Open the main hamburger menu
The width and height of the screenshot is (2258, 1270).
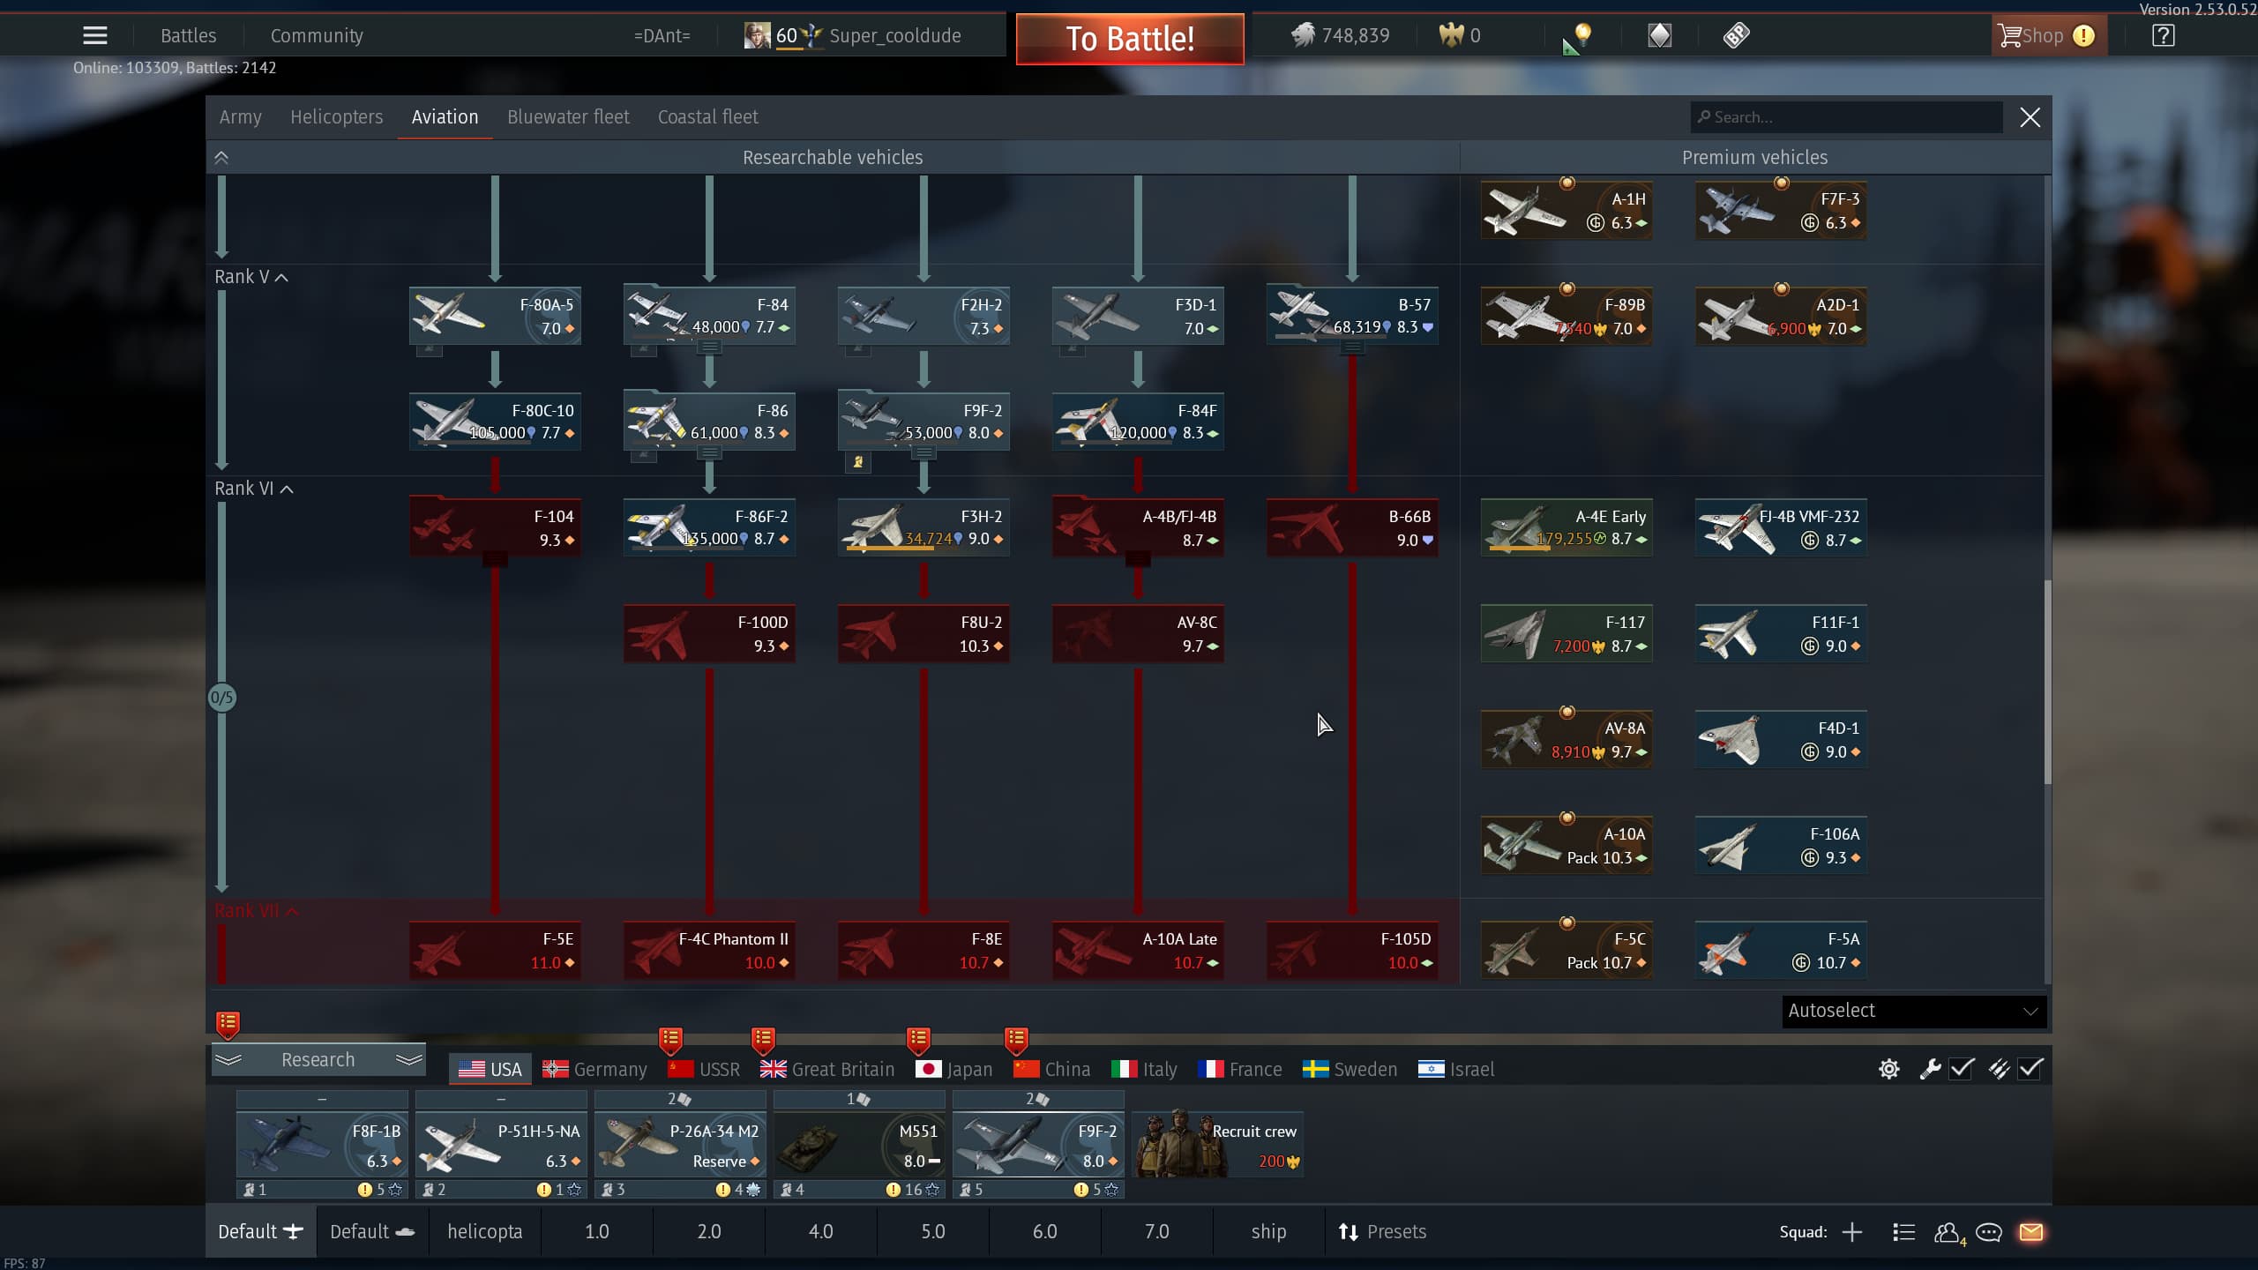tap(94, 35)
